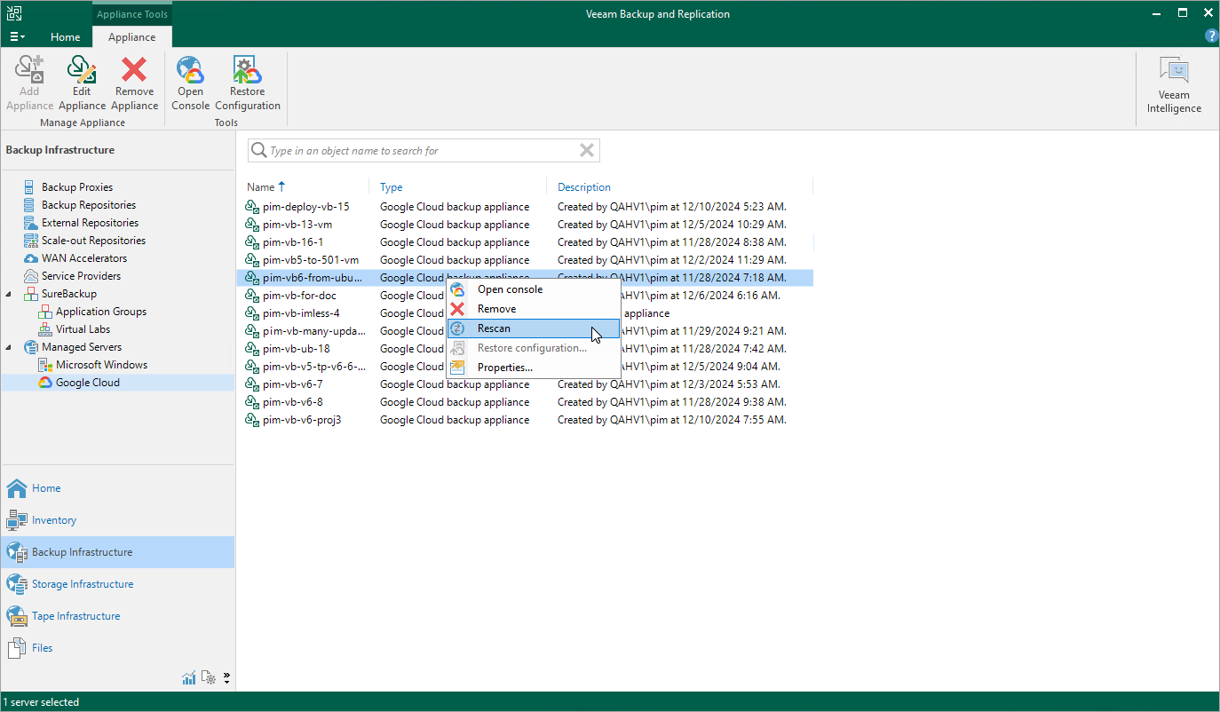Click the quick access icon in title bar
Image resolution: width=1220 pixels, height=712 pixels.
coord(15,13)
